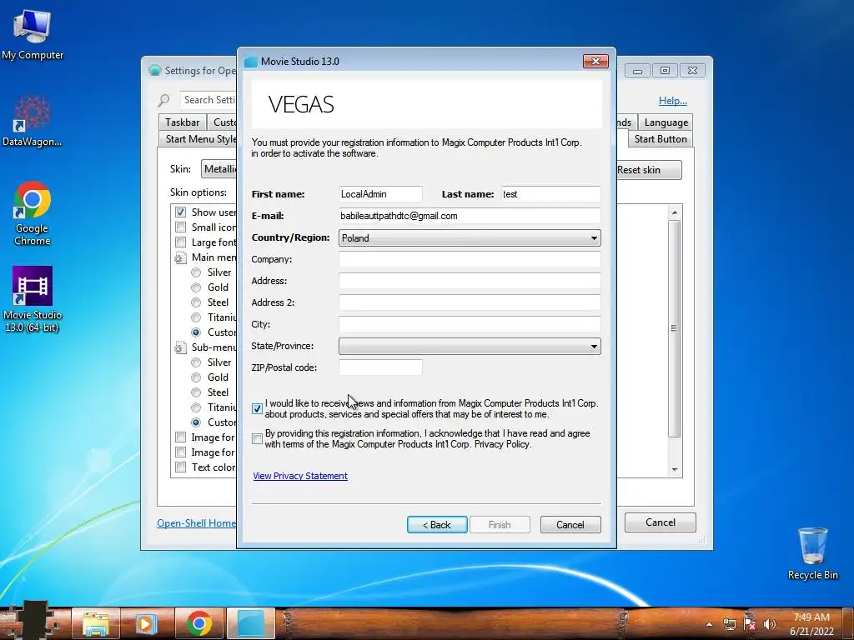Screen dimensions: 854x640
Task: Uncheck the receive news and information checkbox
Action: (257, 408)
